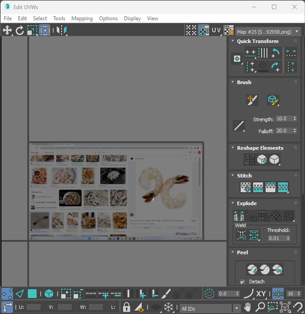Click Reset Peel icon in Peel panel
305x314 pixels.
pyautogui.click(x=277, y=270)
